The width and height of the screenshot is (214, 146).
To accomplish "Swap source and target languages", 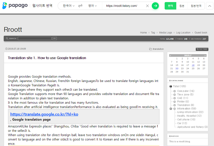I will (80, 6).
